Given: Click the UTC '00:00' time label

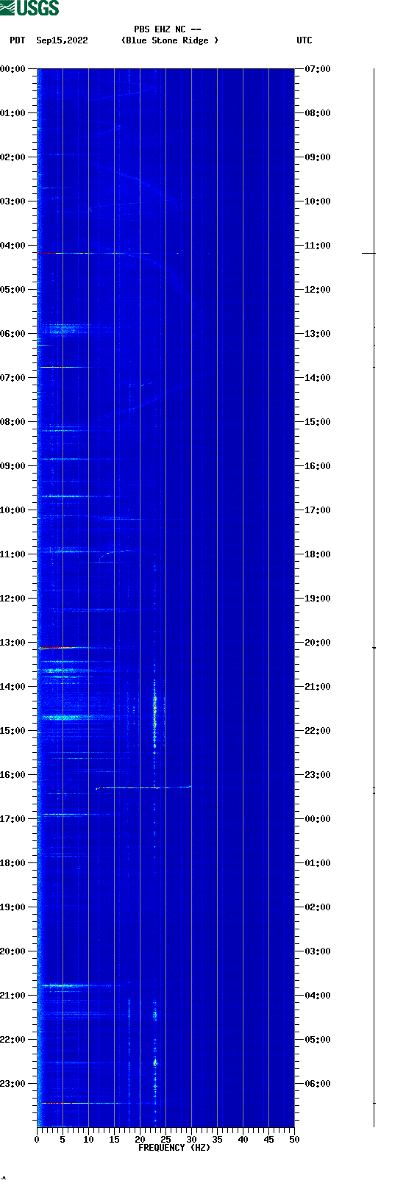Looking at the screenshot, I should [318, 819].
